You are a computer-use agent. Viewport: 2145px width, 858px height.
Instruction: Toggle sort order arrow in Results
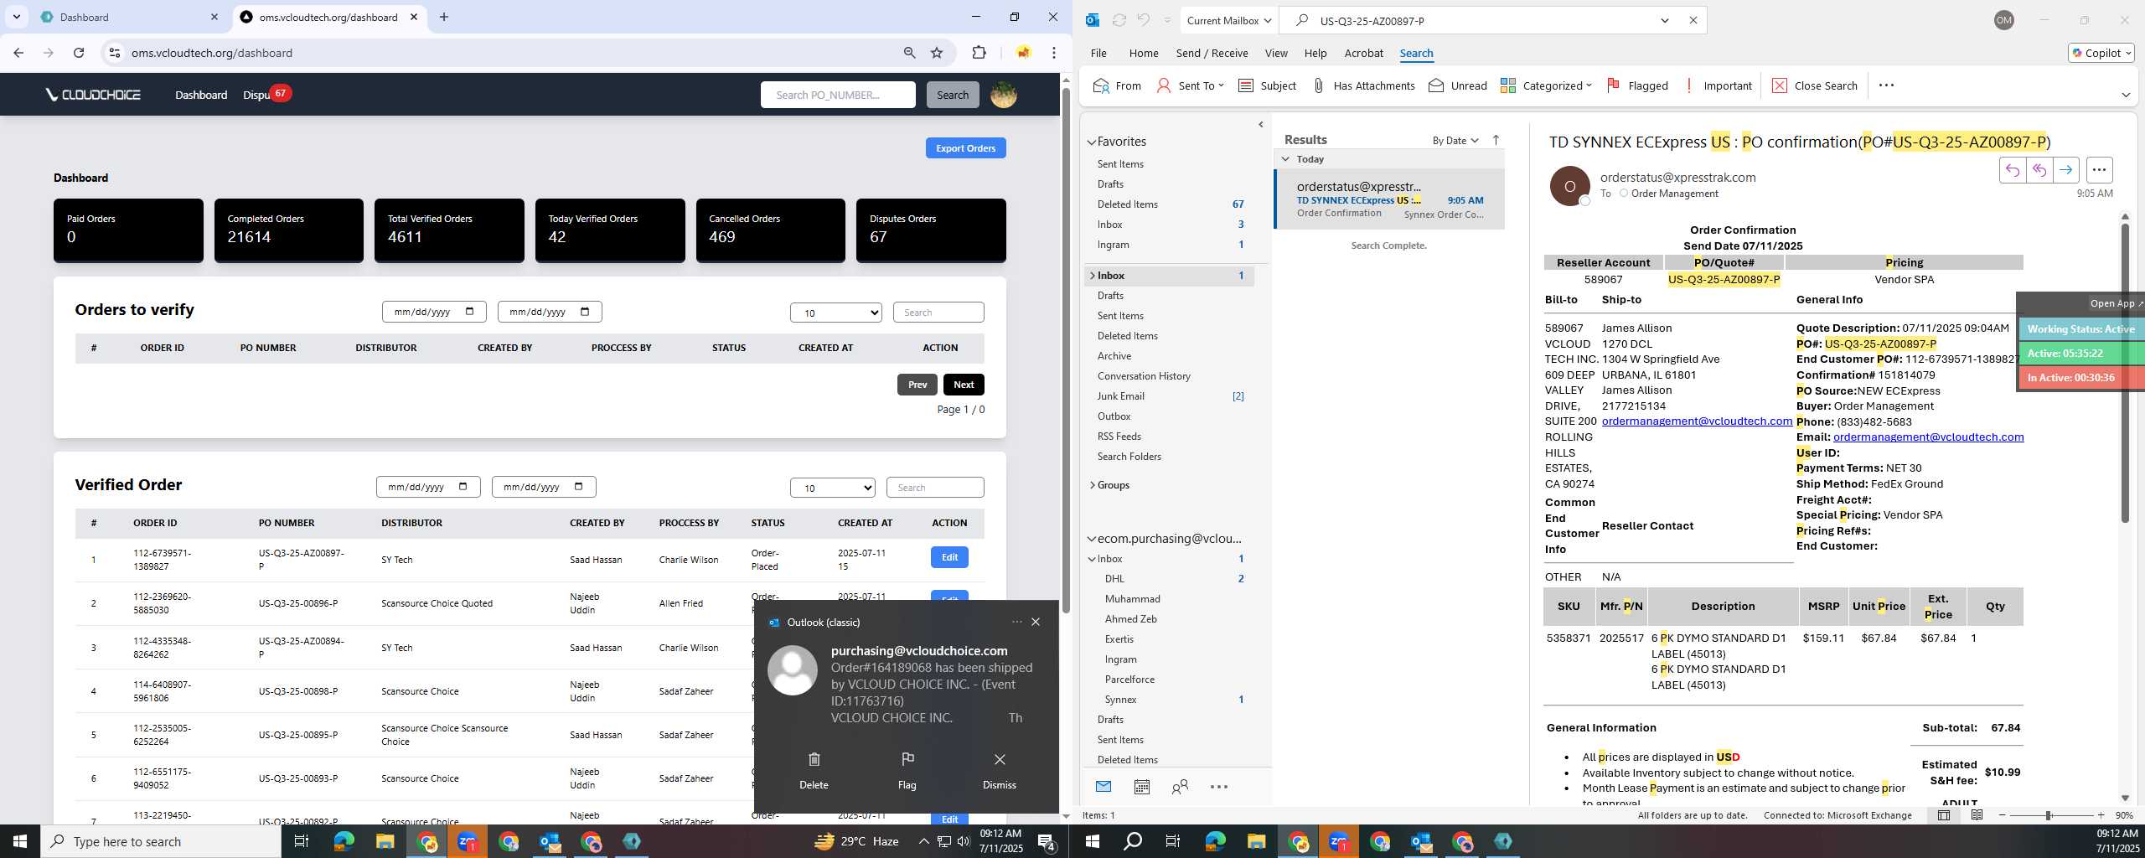[1496, 140]
